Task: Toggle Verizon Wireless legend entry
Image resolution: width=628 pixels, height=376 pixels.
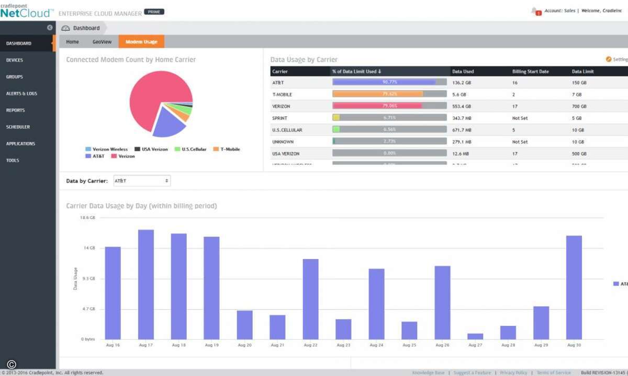Action: (106, 149)
